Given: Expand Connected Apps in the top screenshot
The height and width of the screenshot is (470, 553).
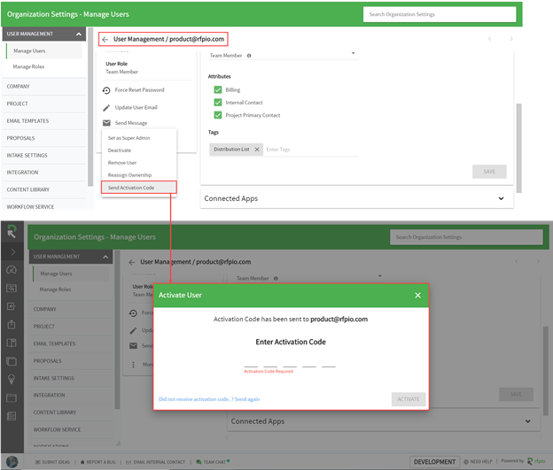Looking at the screenshot, I should (x=501, y=199).
